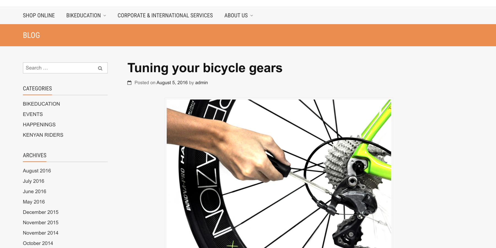
Task: Click the August 5, 2016 post date link
Action: 172,83
